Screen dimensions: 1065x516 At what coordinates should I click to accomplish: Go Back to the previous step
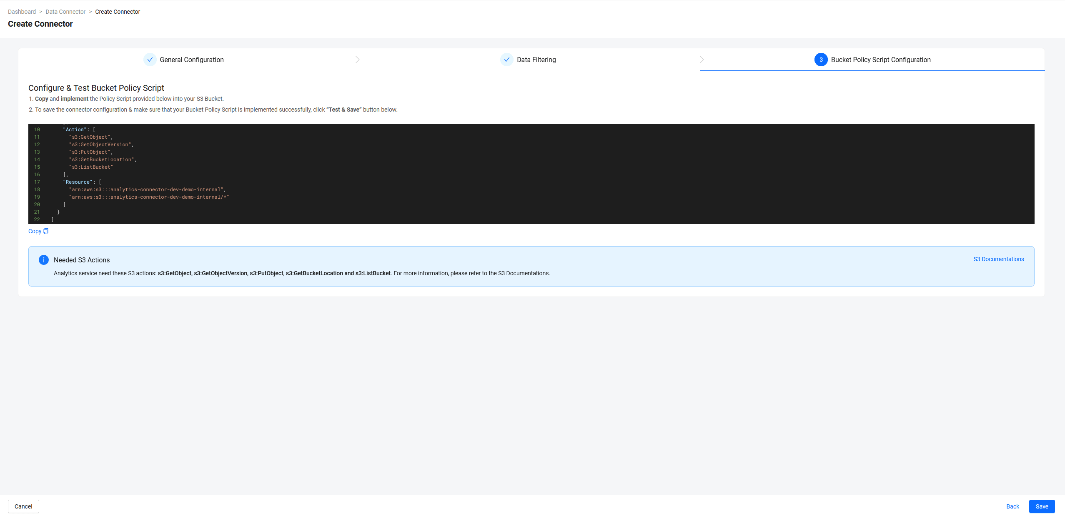click(x=1012, y=506)
